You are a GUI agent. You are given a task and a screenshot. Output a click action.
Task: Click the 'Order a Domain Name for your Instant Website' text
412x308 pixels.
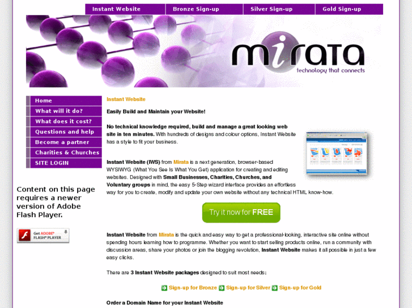tap(165, 303)
